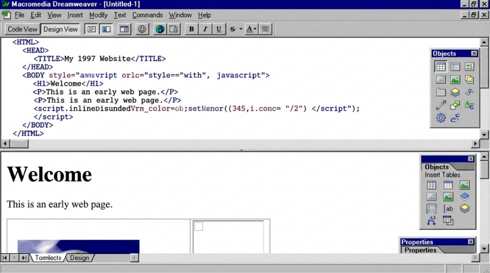Viewport: 490px width, 273px height.
Task: Select the diagonal arrow draw icon in Objects panel
Action: tap(441, 104)
